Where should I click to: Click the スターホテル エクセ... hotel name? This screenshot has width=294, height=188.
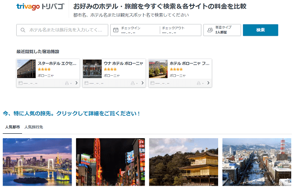pyautogui.click(x=57, y=63)
